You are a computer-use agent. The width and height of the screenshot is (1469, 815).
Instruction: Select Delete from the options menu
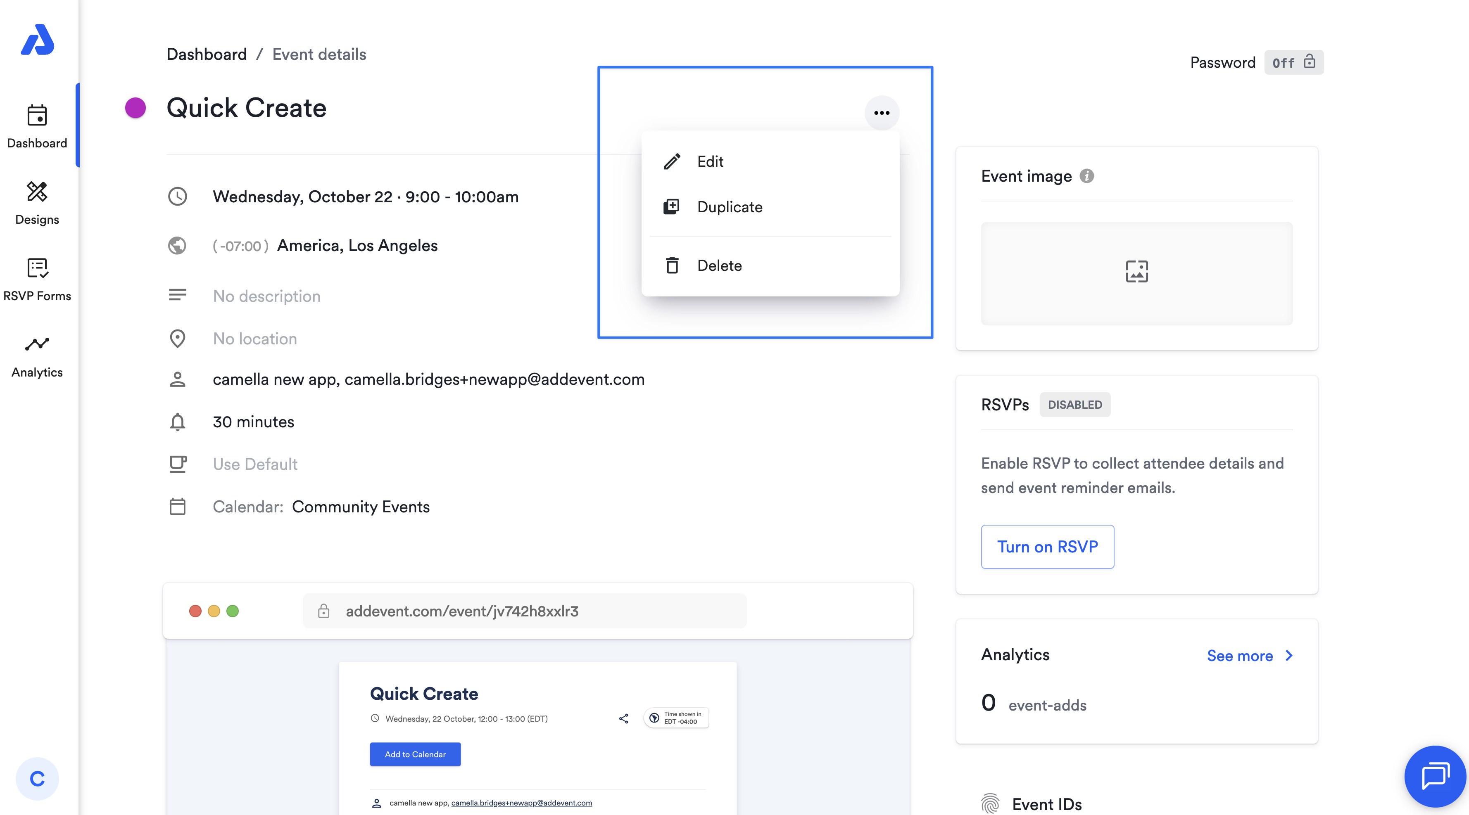coord(719,265)
